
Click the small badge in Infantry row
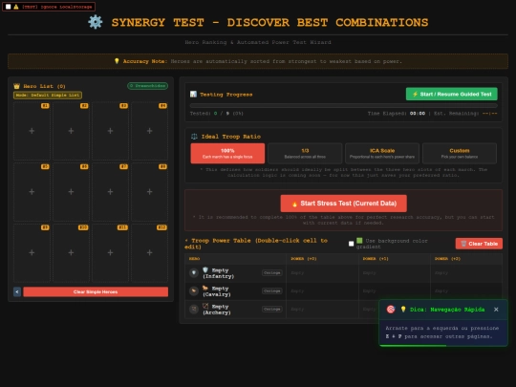(x=272, y=272)
